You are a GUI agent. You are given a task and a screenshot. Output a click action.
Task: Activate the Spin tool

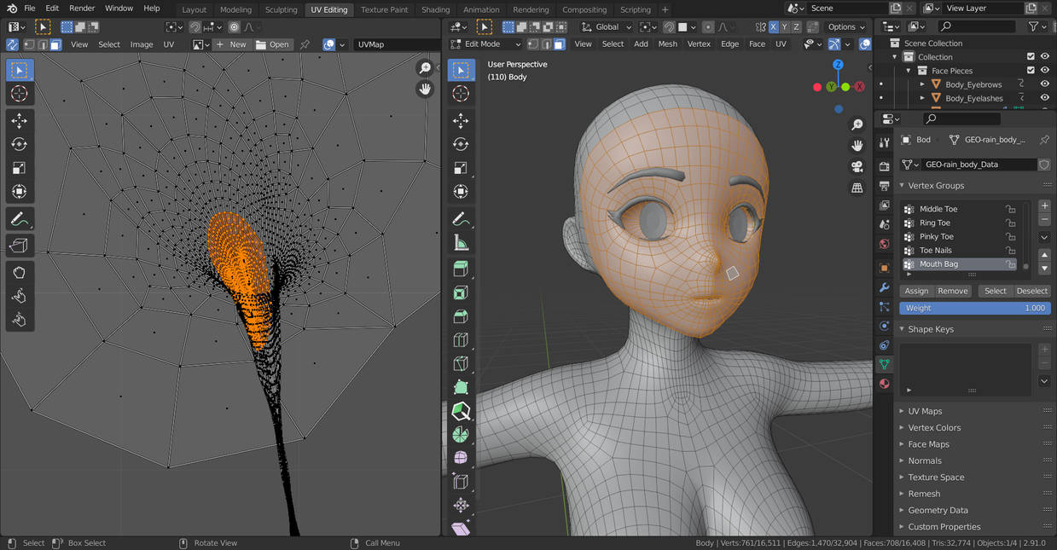(x=461, y=435)
